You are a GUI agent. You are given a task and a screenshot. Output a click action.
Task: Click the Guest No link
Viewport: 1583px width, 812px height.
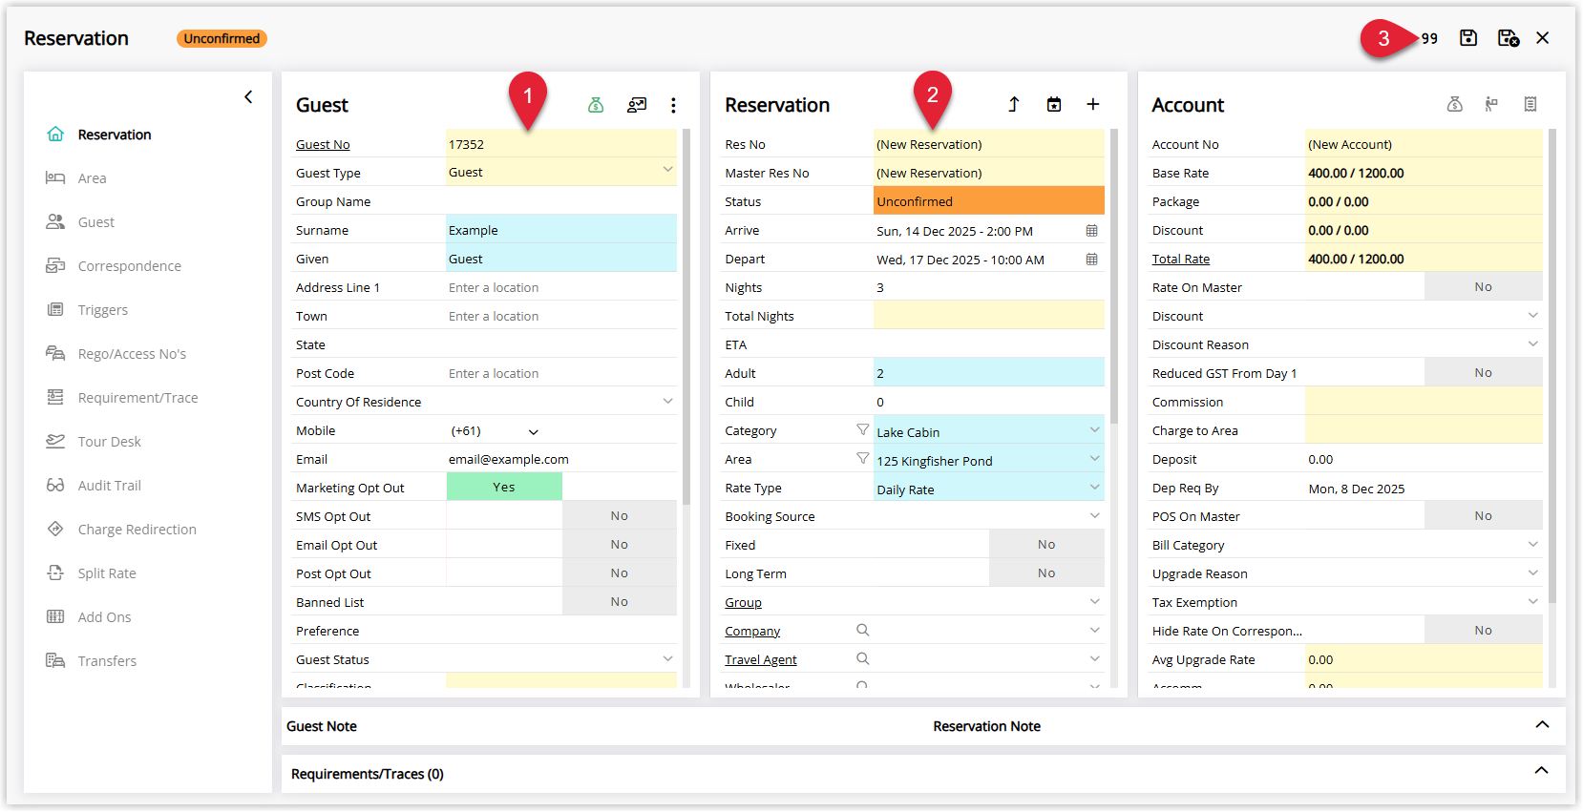tap(323, 145)
